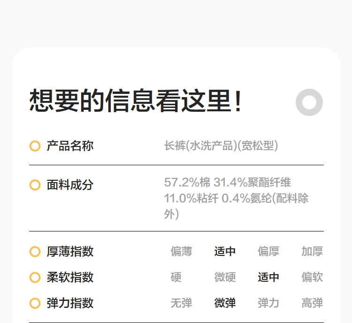The image size is (352, 323).
Task: Click the product name text 长裤(水洗产品)(宽松型)
Action: click(221, 146)
